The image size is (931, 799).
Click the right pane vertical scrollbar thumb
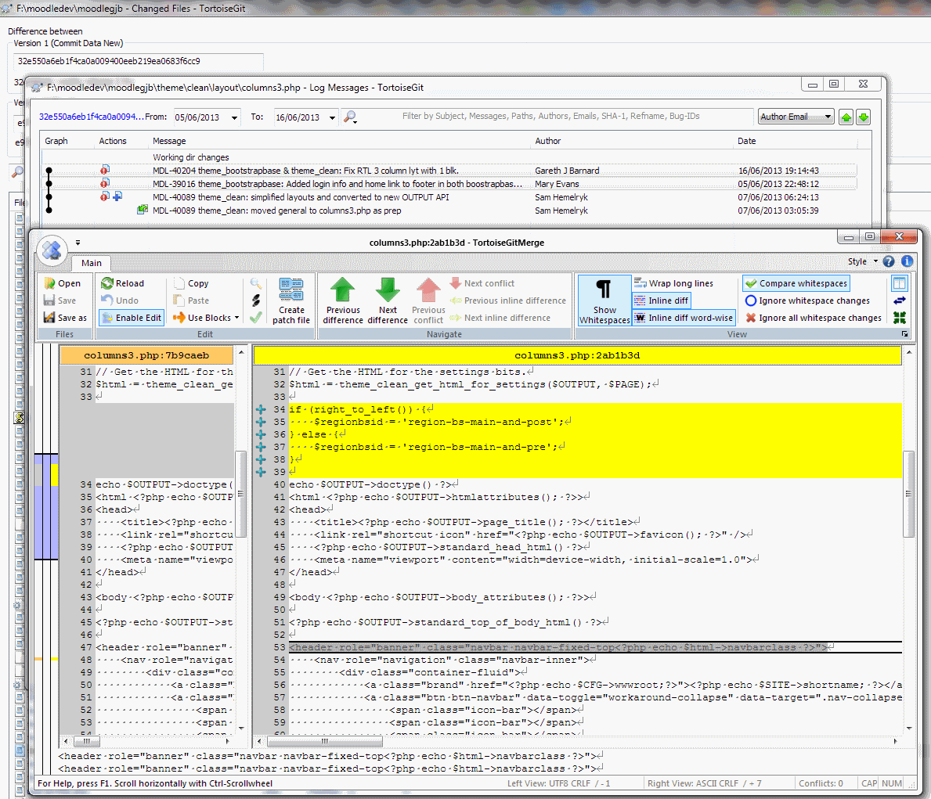point(908,494)
